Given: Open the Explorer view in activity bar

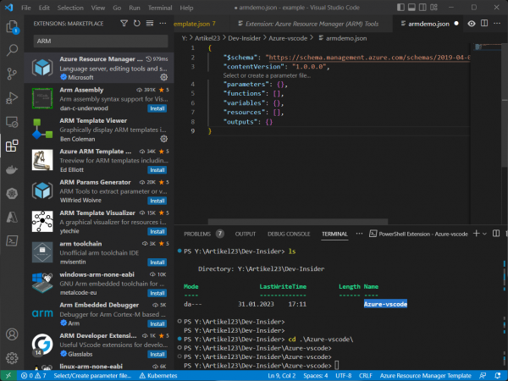Looking at the screenshot, I should pos(12,26).
